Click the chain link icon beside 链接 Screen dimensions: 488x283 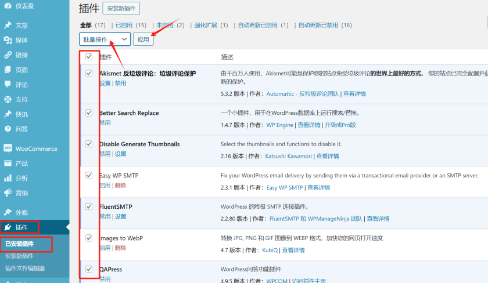pos(8,55)
